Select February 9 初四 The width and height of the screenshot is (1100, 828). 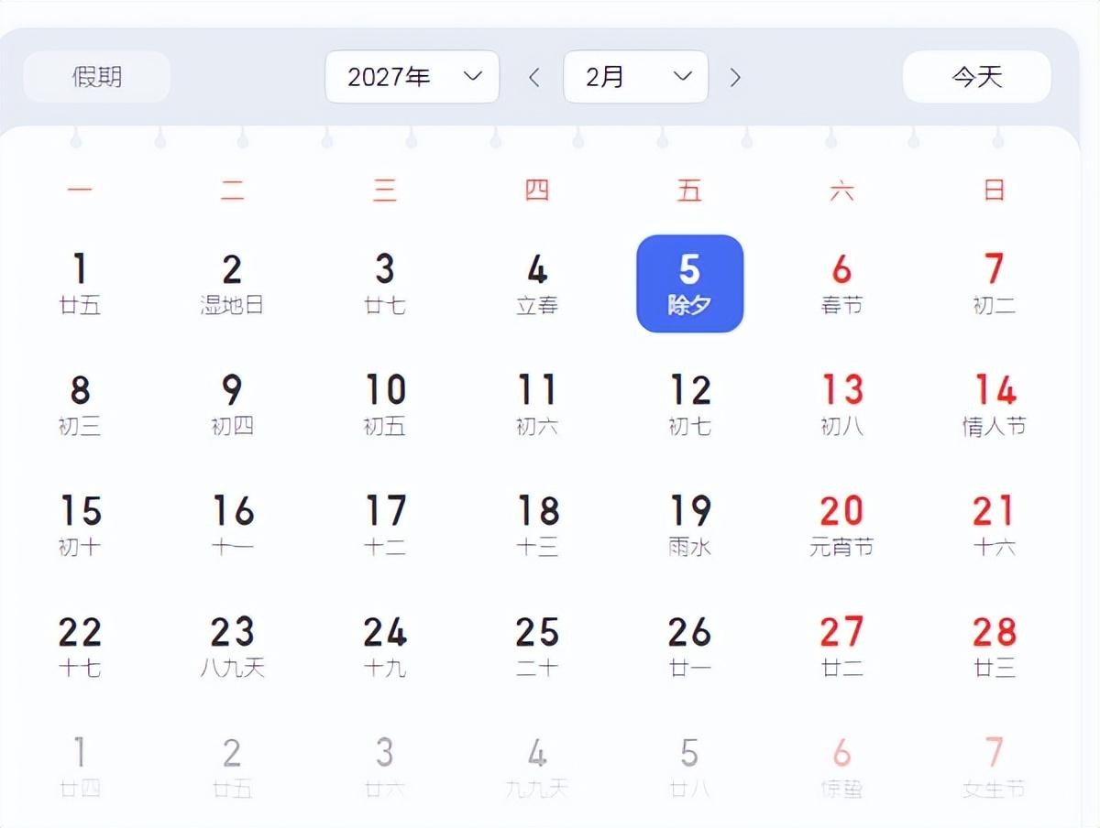(232, 405)
